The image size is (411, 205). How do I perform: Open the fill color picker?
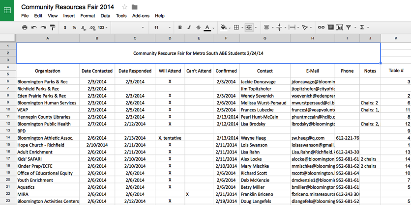(224, 27)
